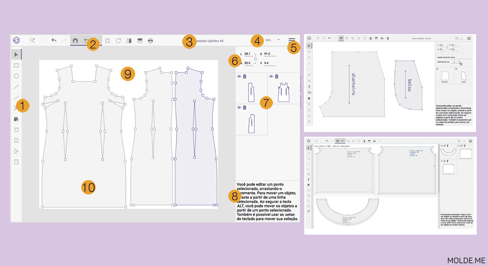Screen dimensions: 488x266
Task: Select the arrow selection tool in main editor
Action: tap(16, 55)
